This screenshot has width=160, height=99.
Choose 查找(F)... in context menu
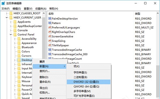click(x=50, y=71)
